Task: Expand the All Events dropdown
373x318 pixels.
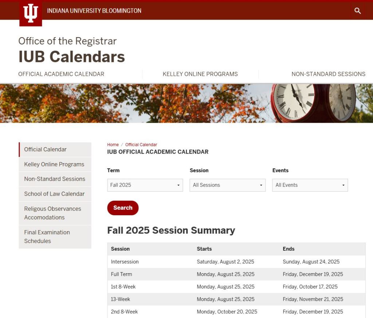Action: point(310,185)
